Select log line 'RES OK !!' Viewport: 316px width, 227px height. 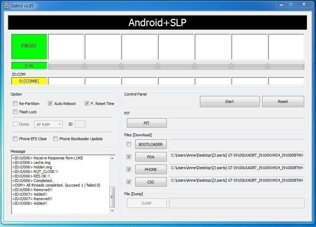coord(31,176)
